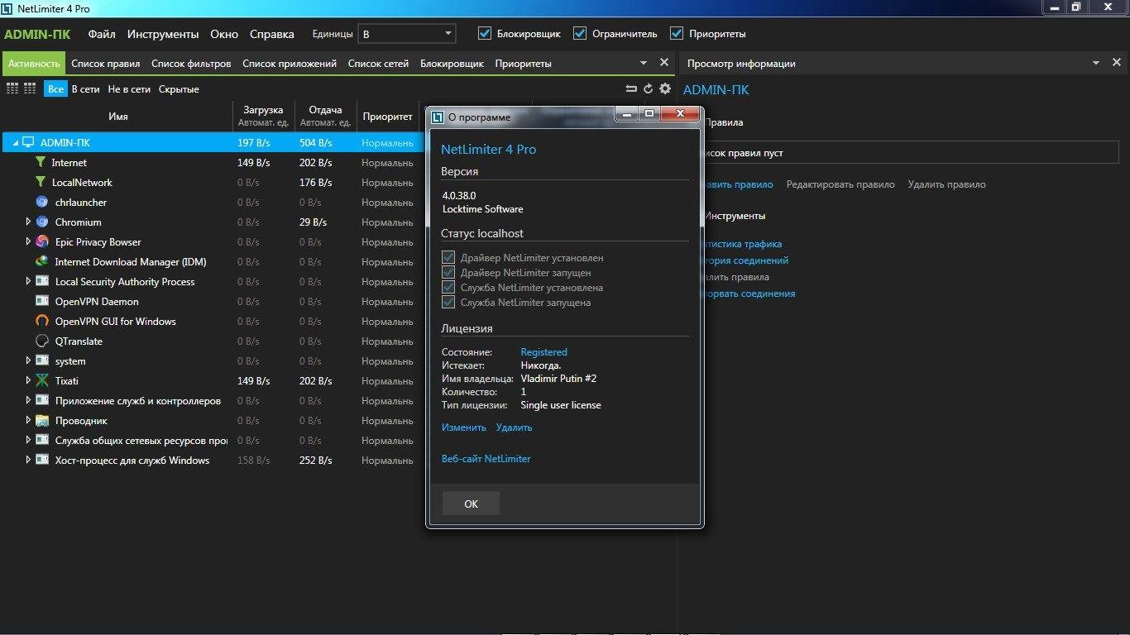
Task: Click the refresh icon in Activity toolbar
Action: point(648,88)
